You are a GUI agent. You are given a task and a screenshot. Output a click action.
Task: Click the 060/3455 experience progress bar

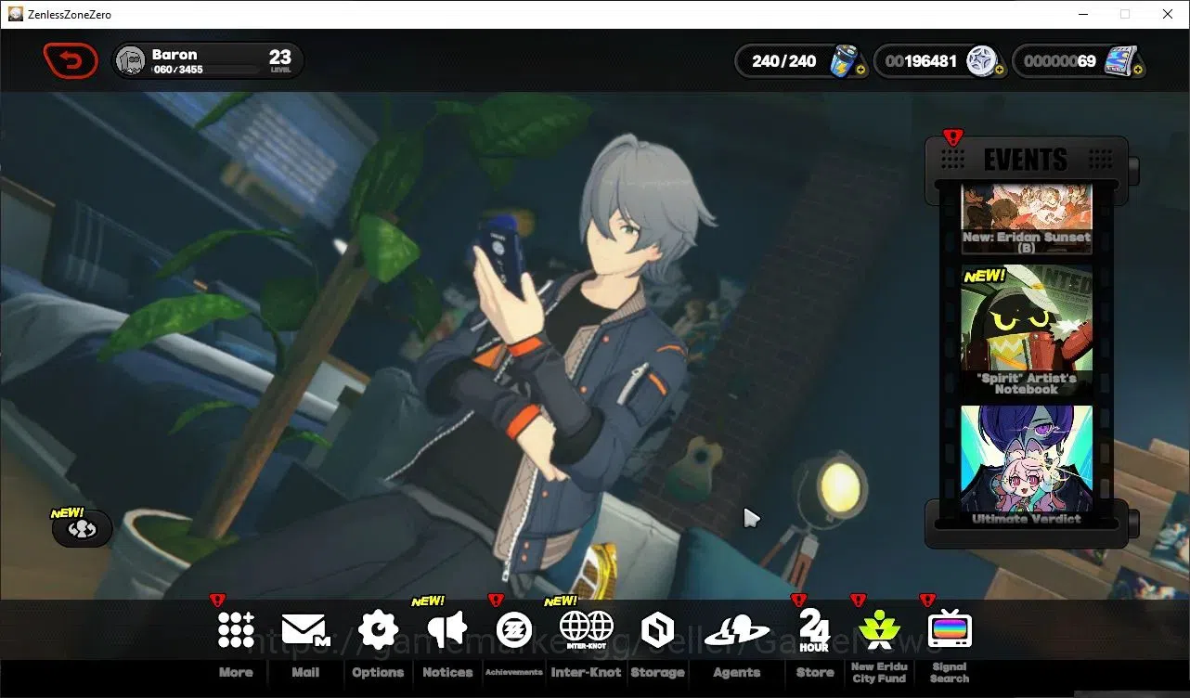point(206,70)
